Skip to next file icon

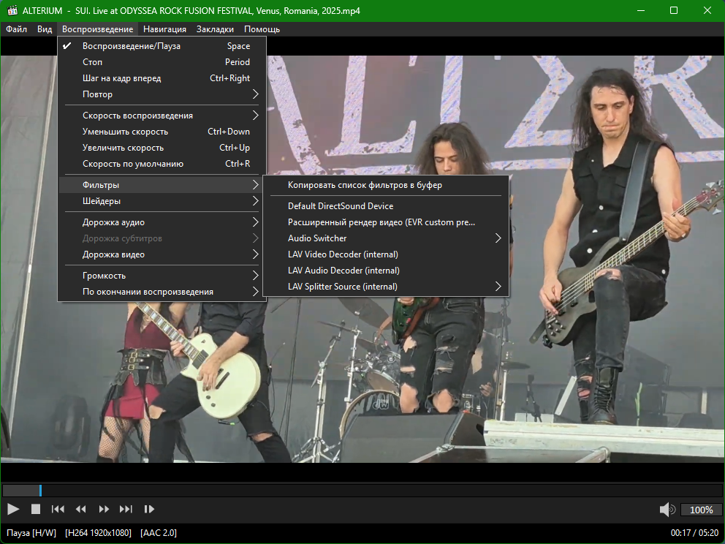tap(126, 509)
